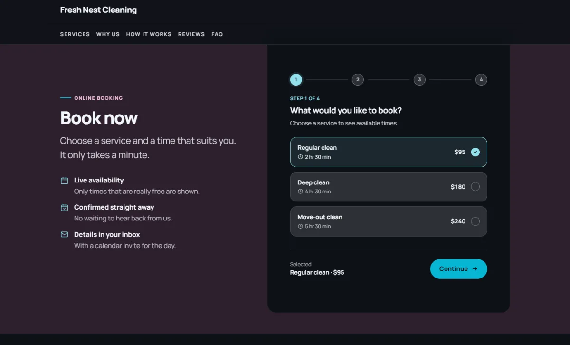Click 'Only times that are really free are shown.'
The image size is (570, 345).
point(137,192)
